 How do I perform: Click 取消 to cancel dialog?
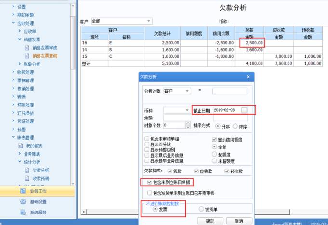(x=239, y=221)
